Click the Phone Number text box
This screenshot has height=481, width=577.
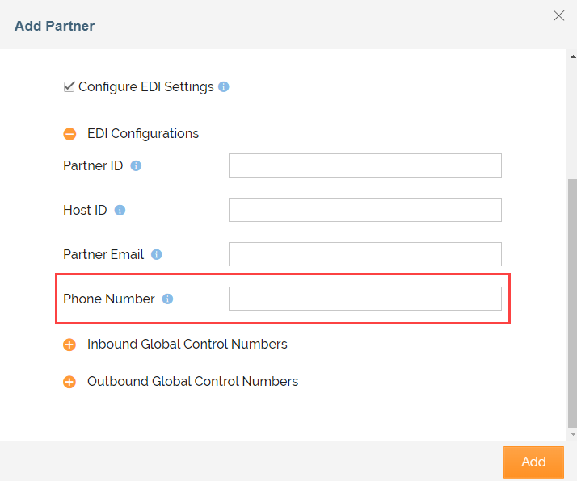(x=364, y=299)
